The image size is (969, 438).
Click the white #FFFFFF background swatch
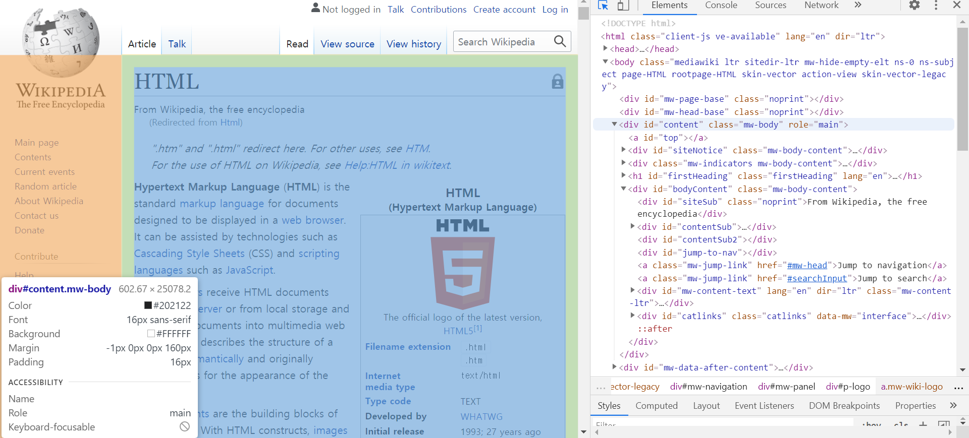point(151,334)
